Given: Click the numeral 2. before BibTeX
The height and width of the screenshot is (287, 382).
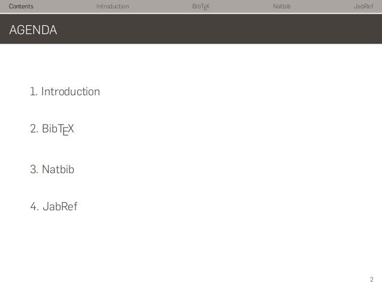Looking at the screenshot, I should (x=34, y=129).
